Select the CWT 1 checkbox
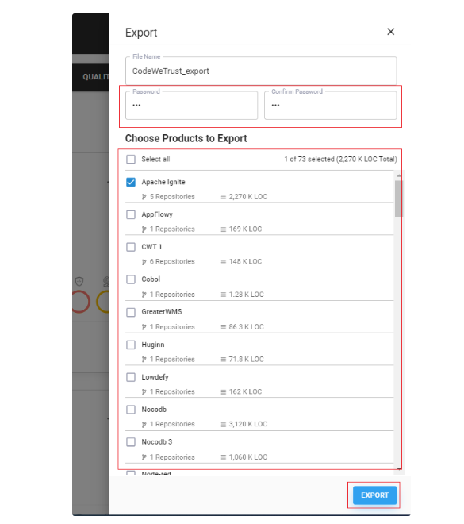 coord(131,247)
